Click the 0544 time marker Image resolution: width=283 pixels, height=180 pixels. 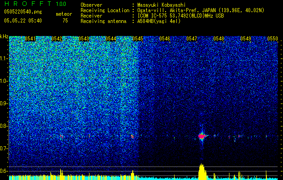[111, 39]
